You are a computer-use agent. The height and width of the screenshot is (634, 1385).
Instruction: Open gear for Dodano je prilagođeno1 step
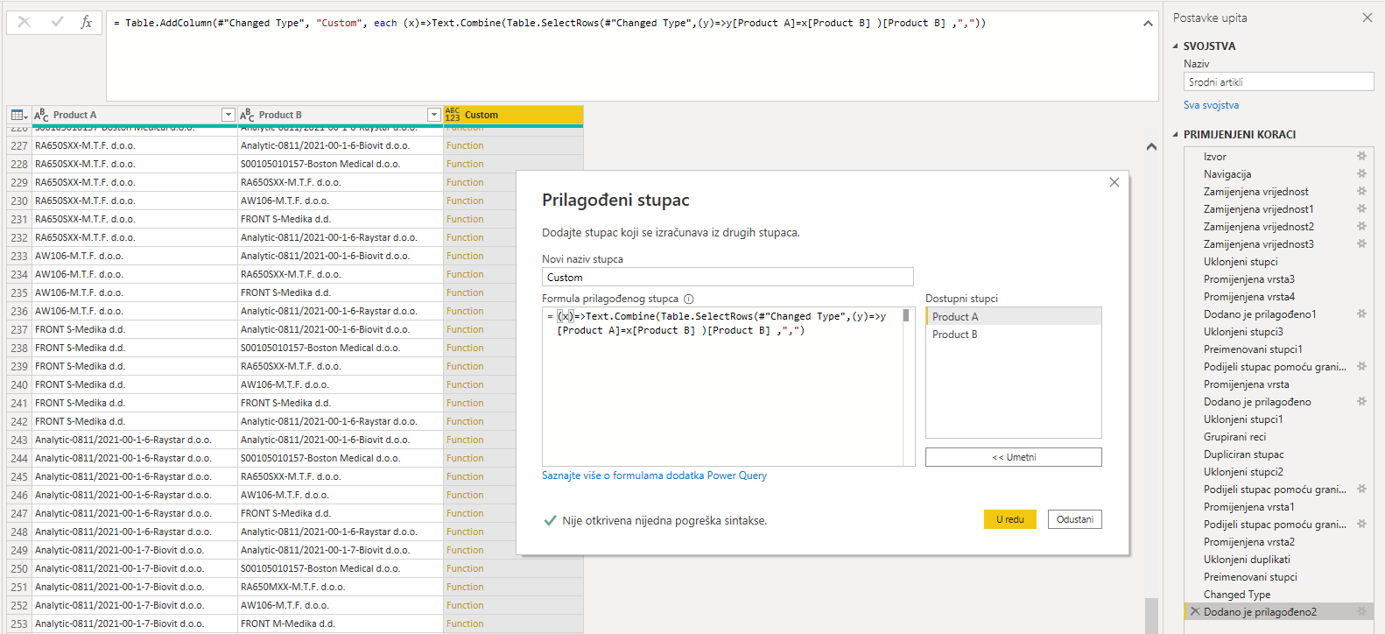coord(1361,313)
